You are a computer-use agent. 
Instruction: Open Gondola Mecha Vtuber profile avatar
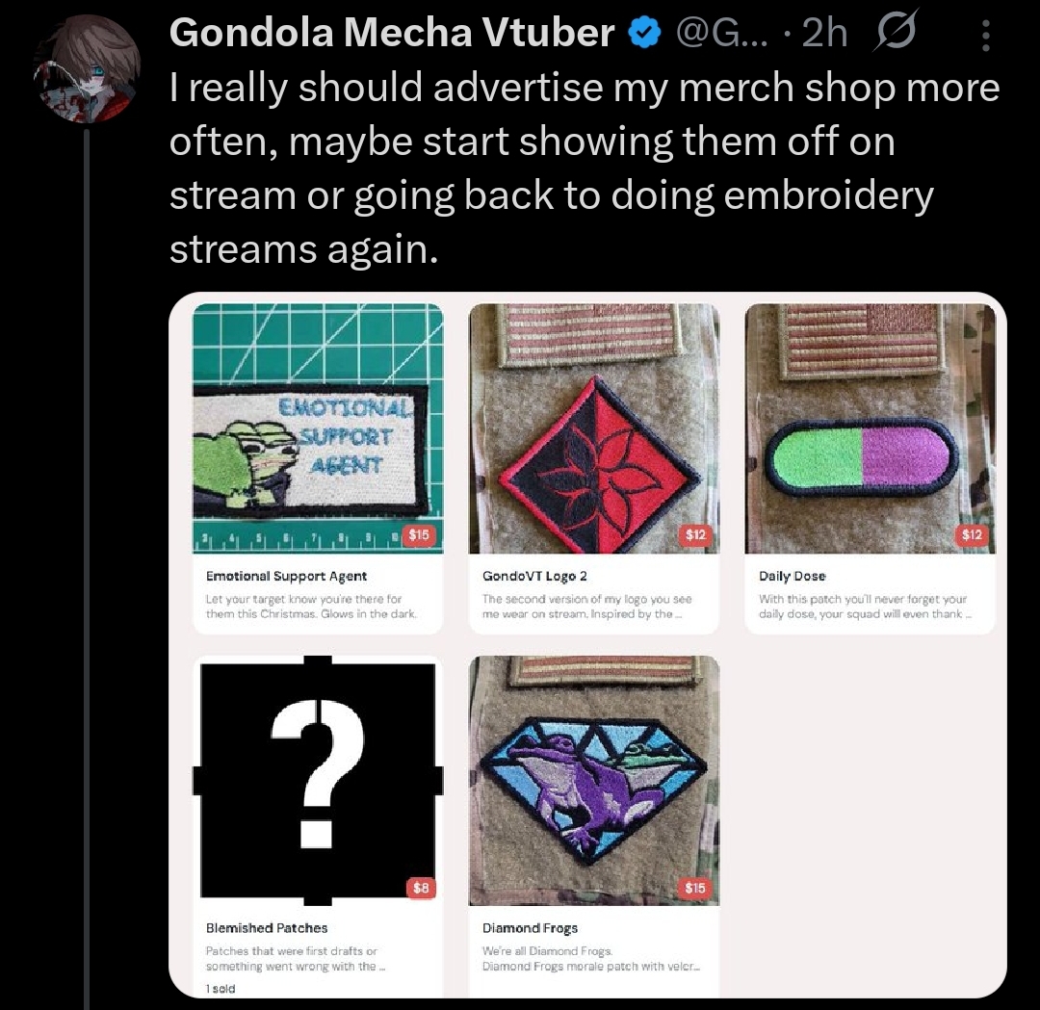coord(87,69)
